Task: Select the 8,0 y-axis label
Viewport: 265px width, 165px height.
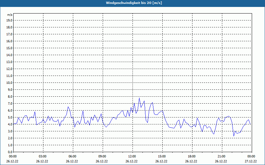Action: coord(10,96)
